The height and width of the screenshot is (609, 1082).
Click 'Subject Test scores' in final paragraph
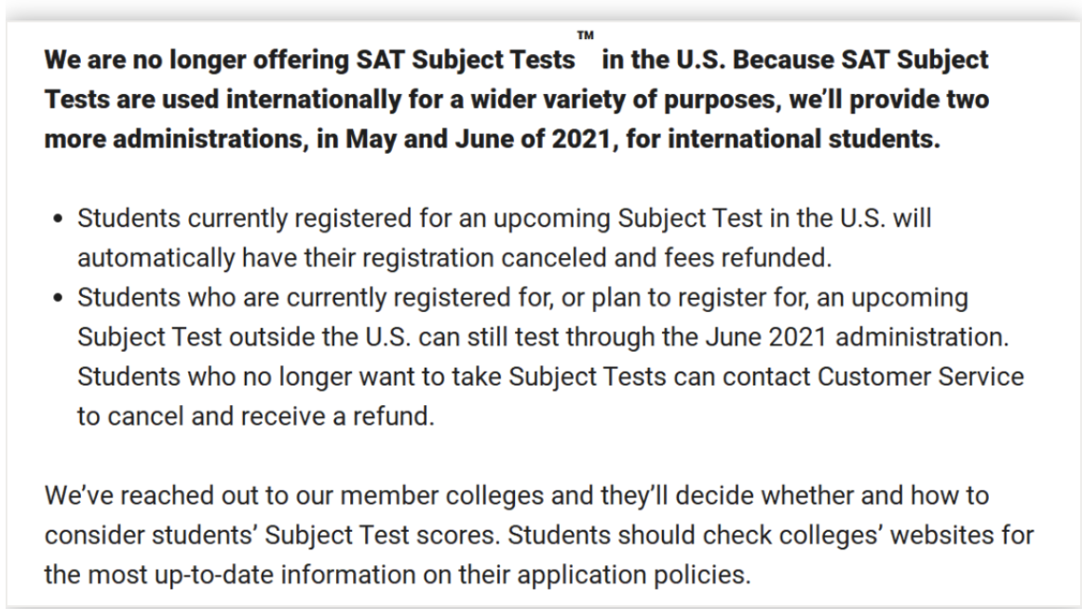(380, 535)
